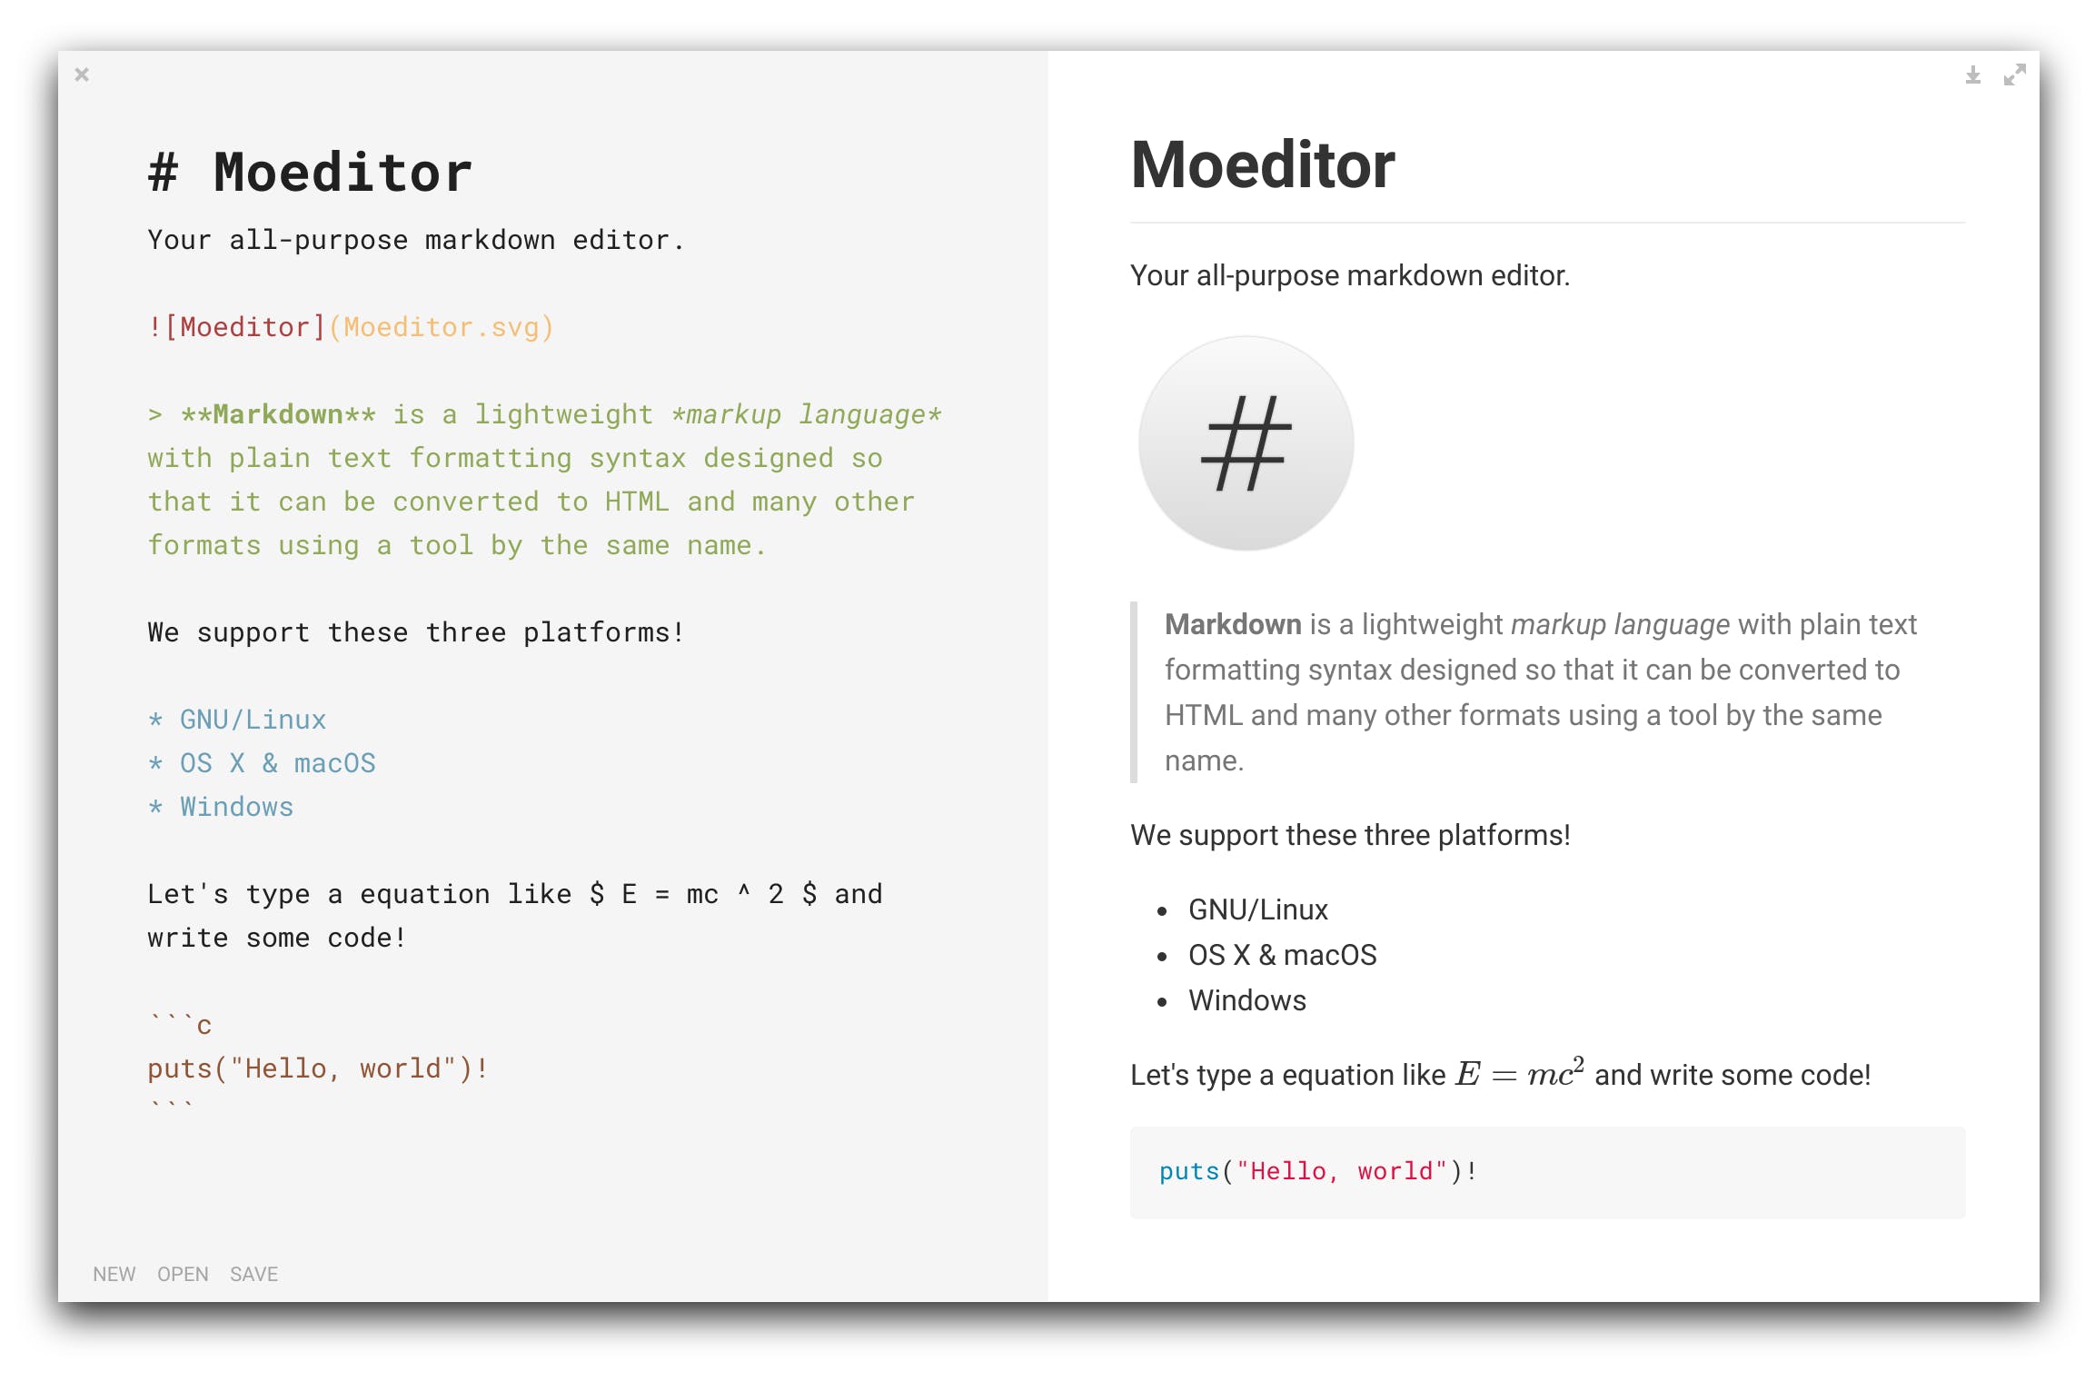This screenshot has height=1381, width=2095.
Task: Click the close icon in top-left
Action: [84, 74]
